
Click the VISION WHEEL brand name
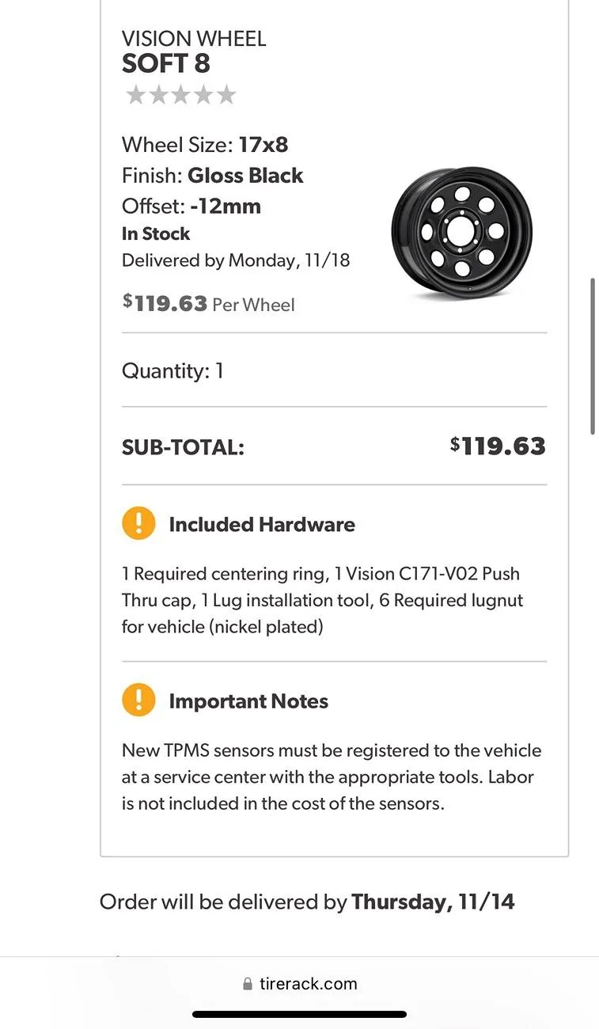(x=194, y=38)
